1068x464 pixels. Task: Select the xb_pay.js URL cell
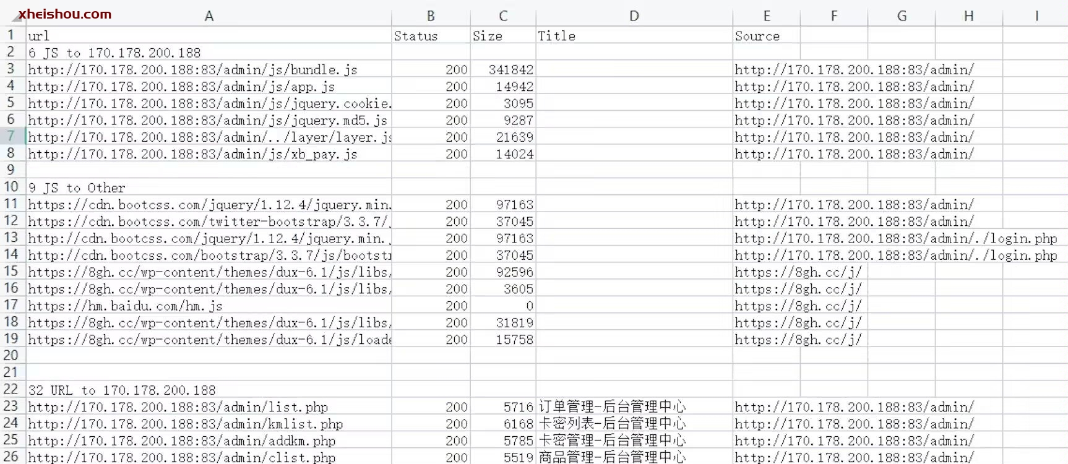[209, 153]
